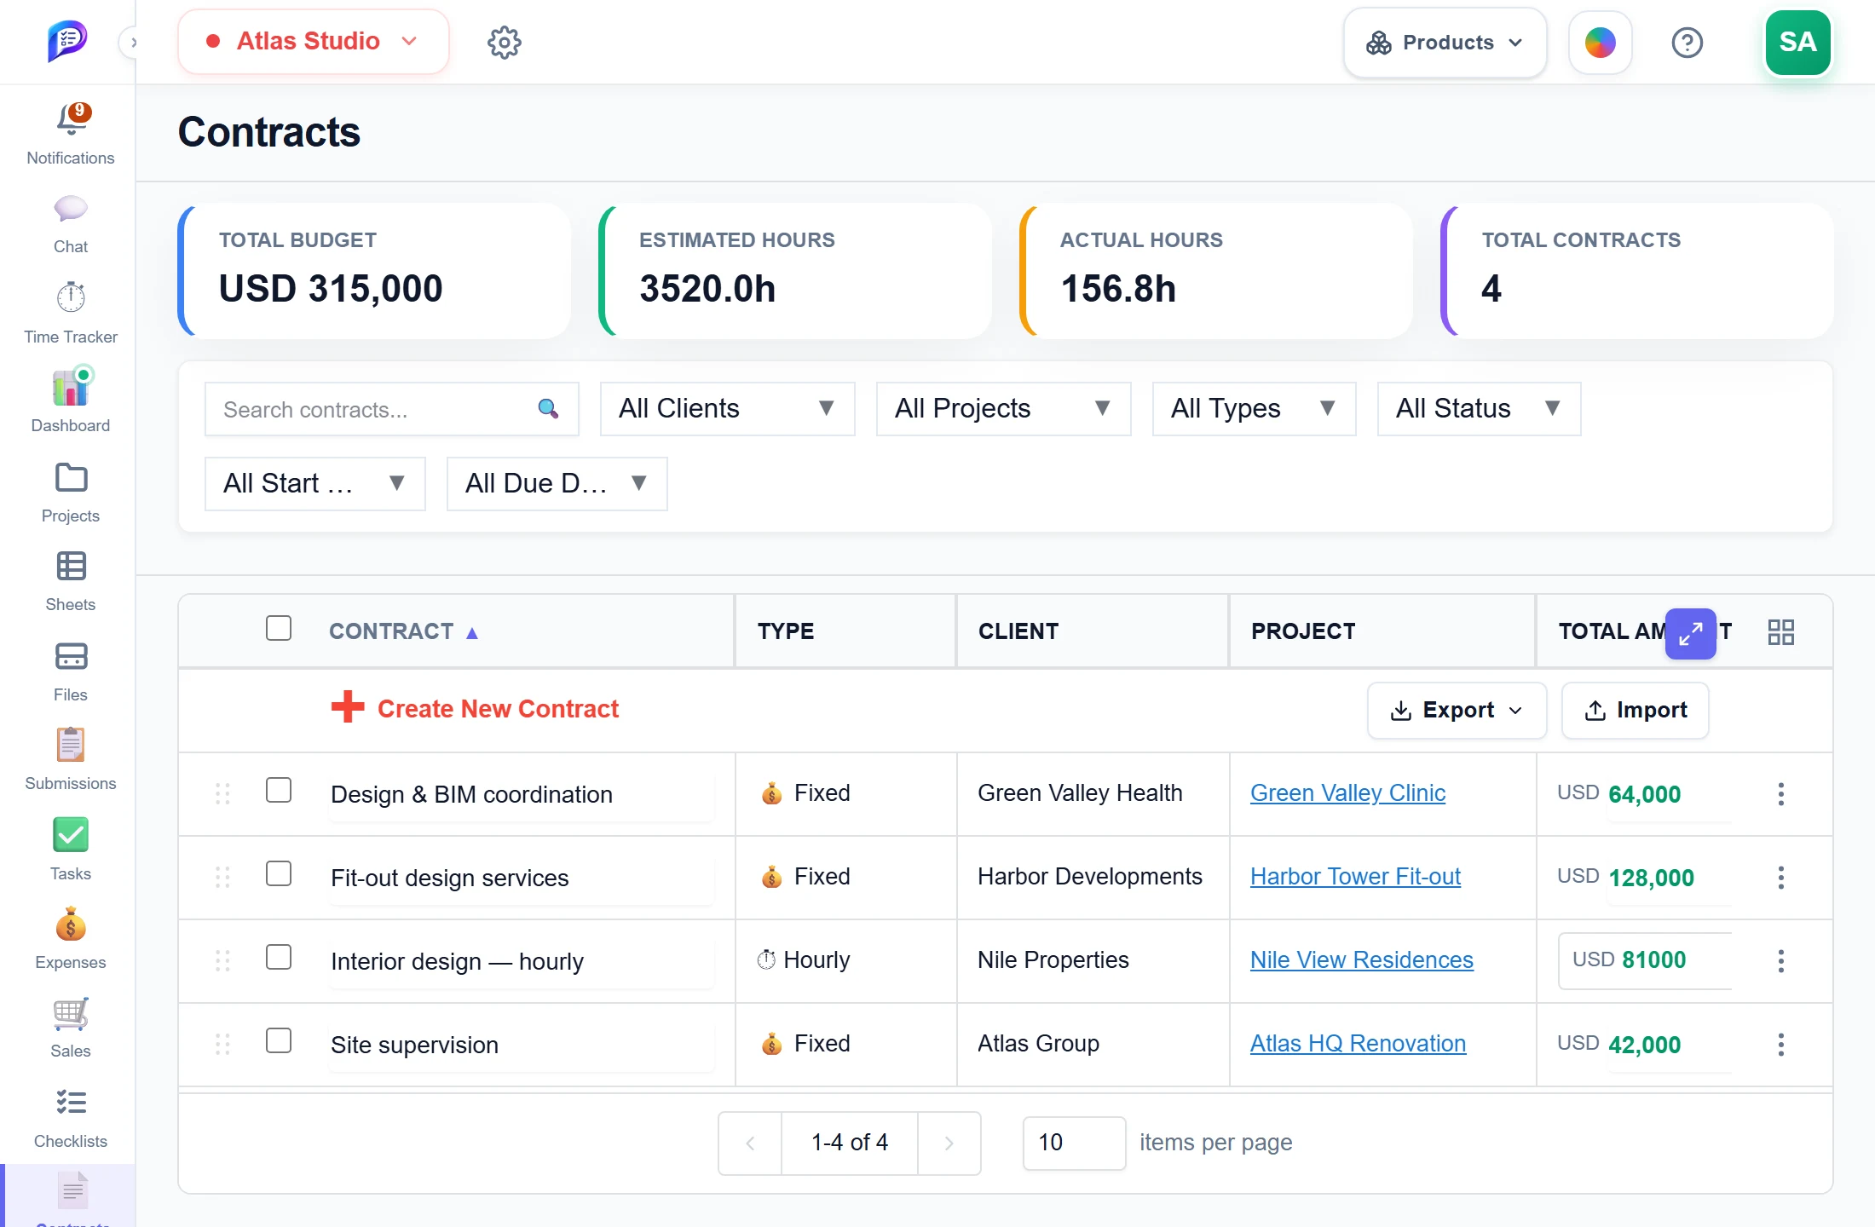Open the Green Valley Clinic project link

point(1347,793)
